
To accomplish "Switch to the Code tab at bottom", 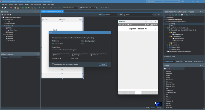I will [x=148, y=108].
